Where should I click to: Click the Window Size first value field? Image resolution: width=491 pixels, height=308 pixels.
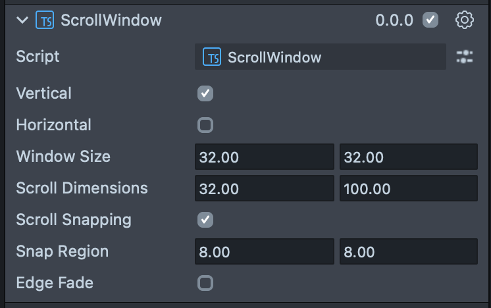click(265, 157)
